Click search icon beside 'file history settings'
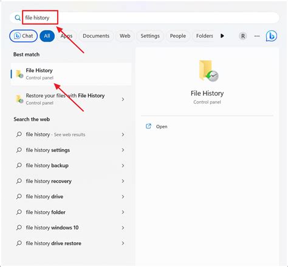Image resolution: width=288 pixels, height=267 pixels. tap(19, 150)
